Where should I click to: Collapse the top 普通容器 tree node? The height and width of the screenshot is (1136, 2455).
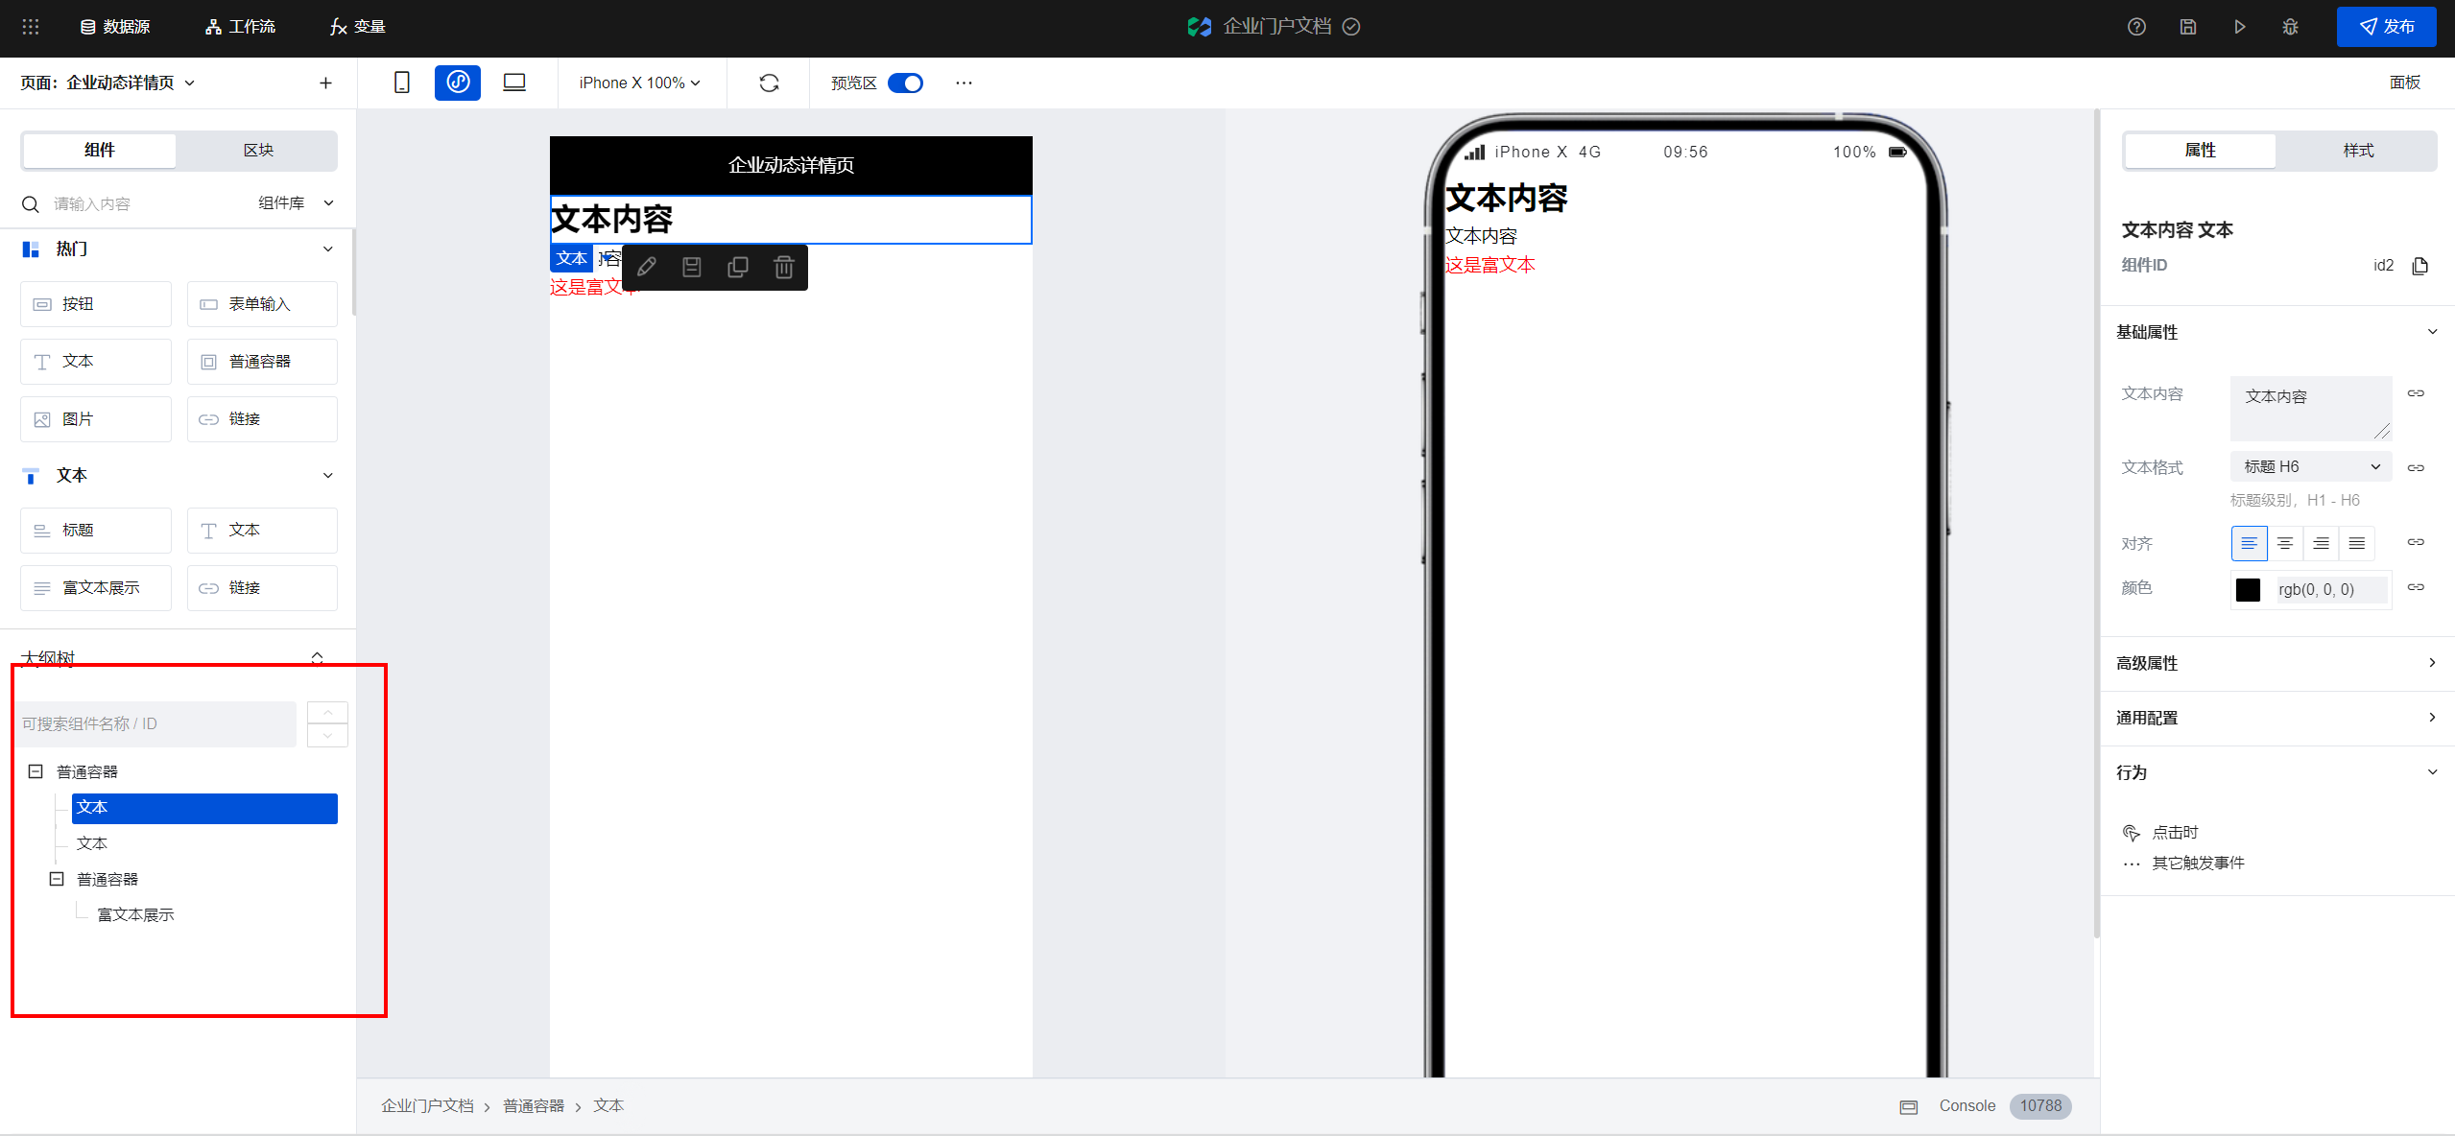click(36, 771)
